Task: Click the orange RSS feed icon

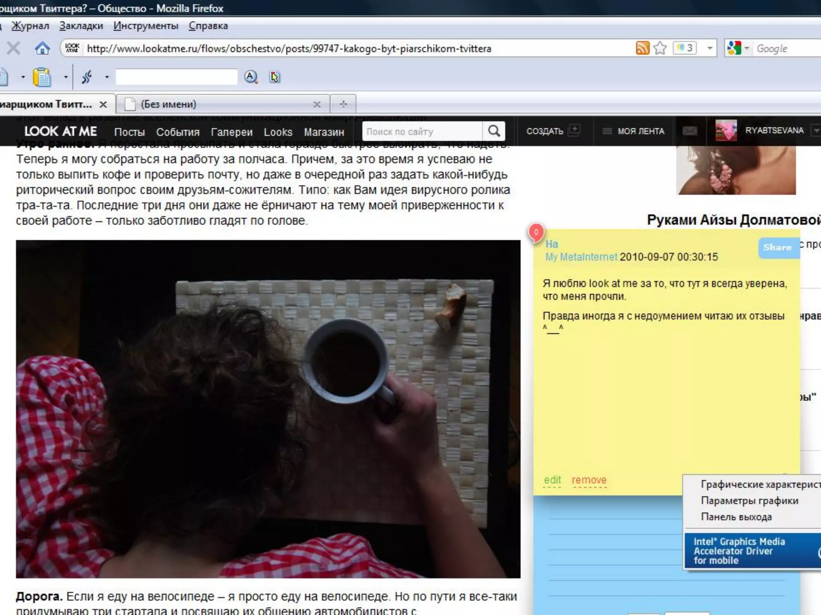Action: pos(642,48)
